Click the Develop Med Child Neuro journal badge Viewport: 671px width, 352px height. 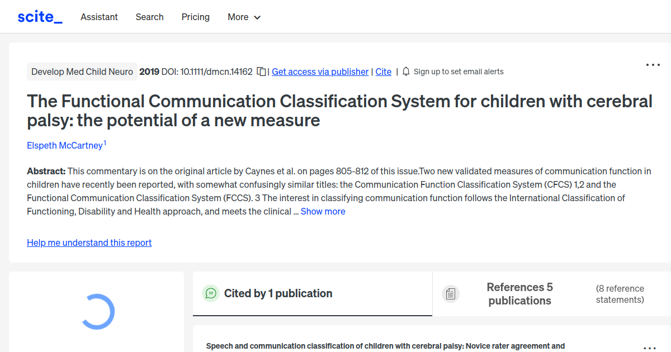tap(82, 72)
